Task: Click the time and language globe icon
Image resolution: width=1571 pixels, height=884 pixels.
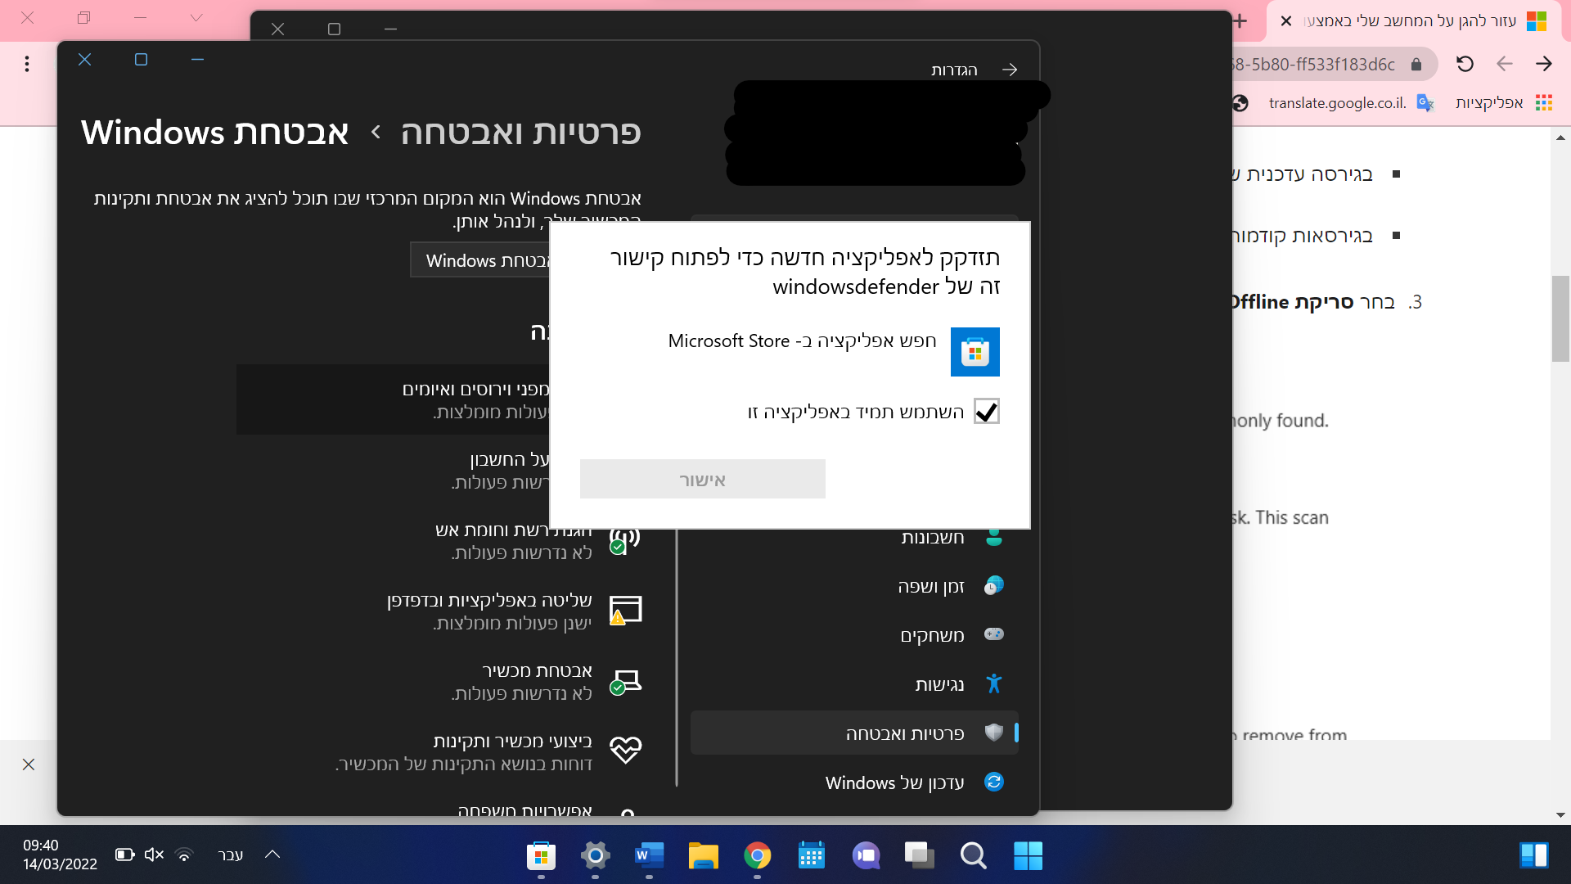Action: [x=994, y=586]
